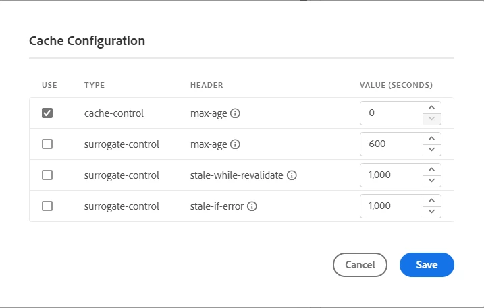Increase cache-control max-age value with up arrow
Screen dimensions: 484x308
pyautogui.click(x=432, y=106)
